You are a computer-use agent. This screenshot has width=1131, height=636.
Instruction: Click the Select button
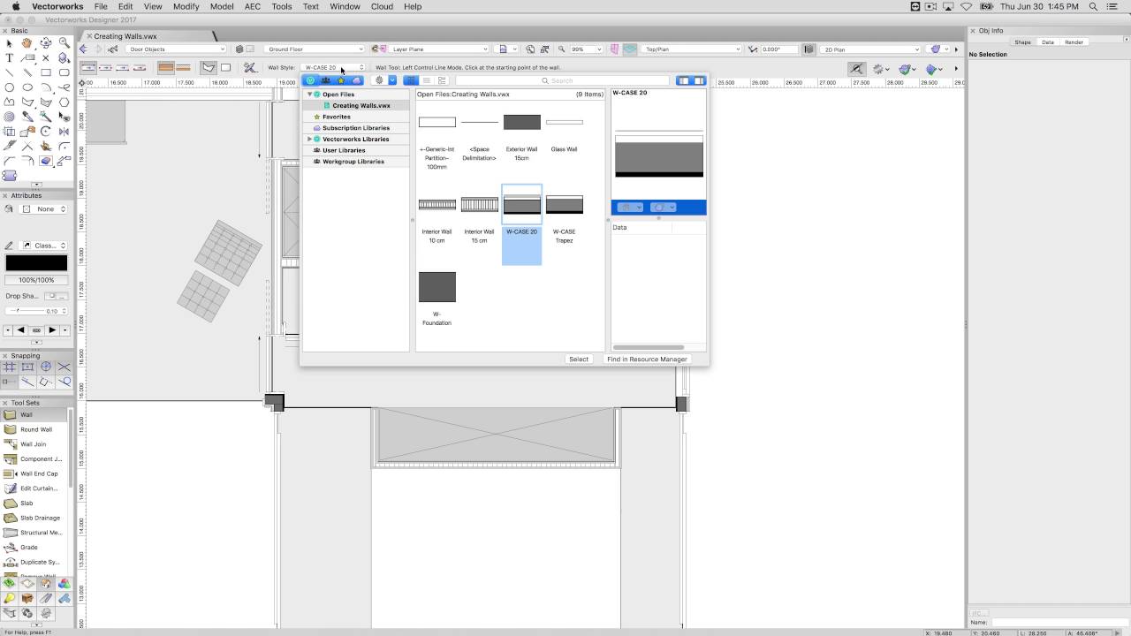coord(579,359)
